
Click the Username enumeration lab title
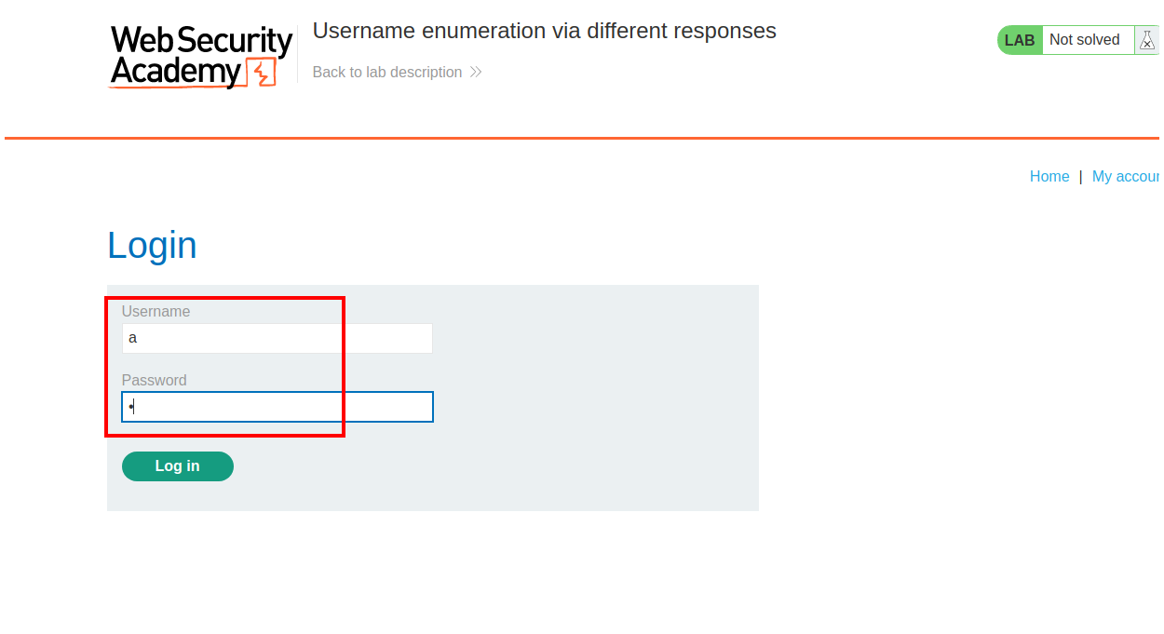(544, 31)
